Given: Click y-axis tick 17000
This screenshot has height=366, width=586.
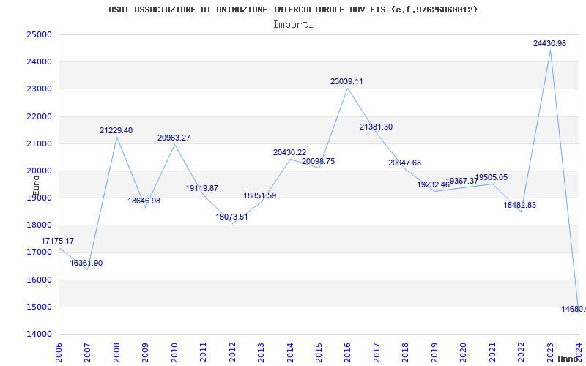Looking at the screenshot, I should click(x=39, y=253).
